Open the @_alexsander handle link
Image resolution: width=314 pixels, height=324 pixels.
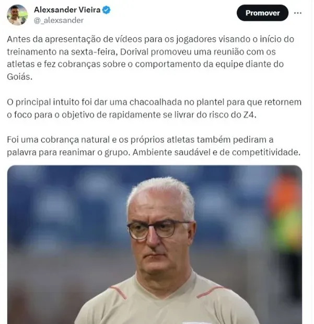tap(59, 20)
